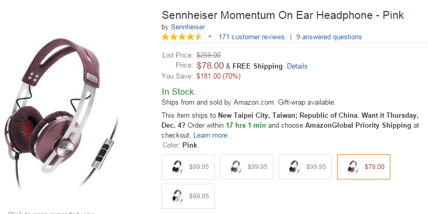Viewport: 428px width, 214px height.
Task: Click the struck-through $259.00 list price
Action: pos(209,55)
